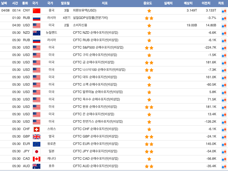Screen dimensions: 228x171
Task: View chart for CFTC AUD 순매수포지션
Action: (x=224, y=166)
